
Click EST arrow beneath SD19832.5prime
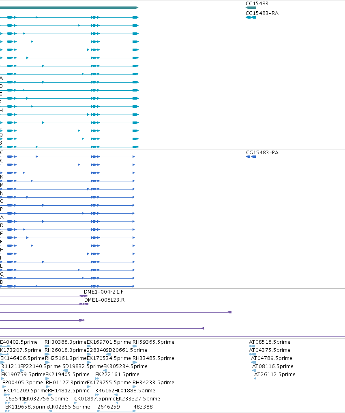coord(65,370)
